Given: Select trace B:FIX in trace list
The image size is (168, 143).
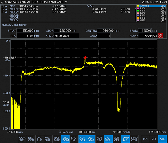Looking at the screenshot, I should (x=152, y=8).
